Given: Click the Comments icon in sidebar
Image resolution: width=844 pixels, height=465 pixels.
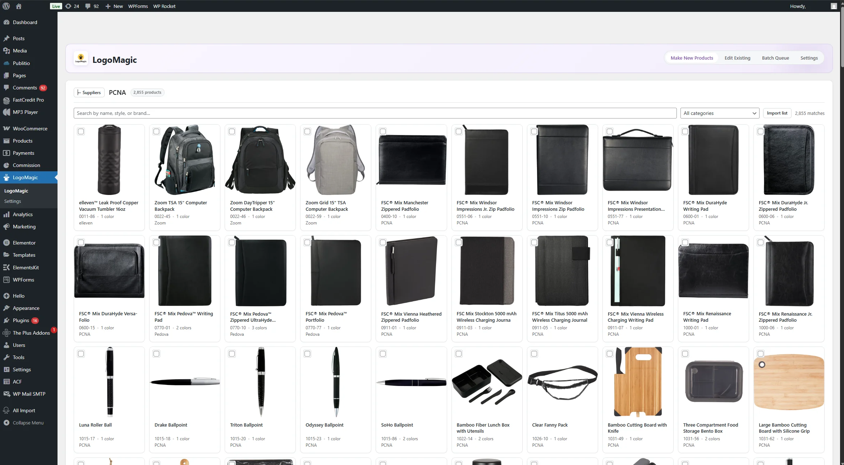Looking at the screenshot, I should coord(6,88).
